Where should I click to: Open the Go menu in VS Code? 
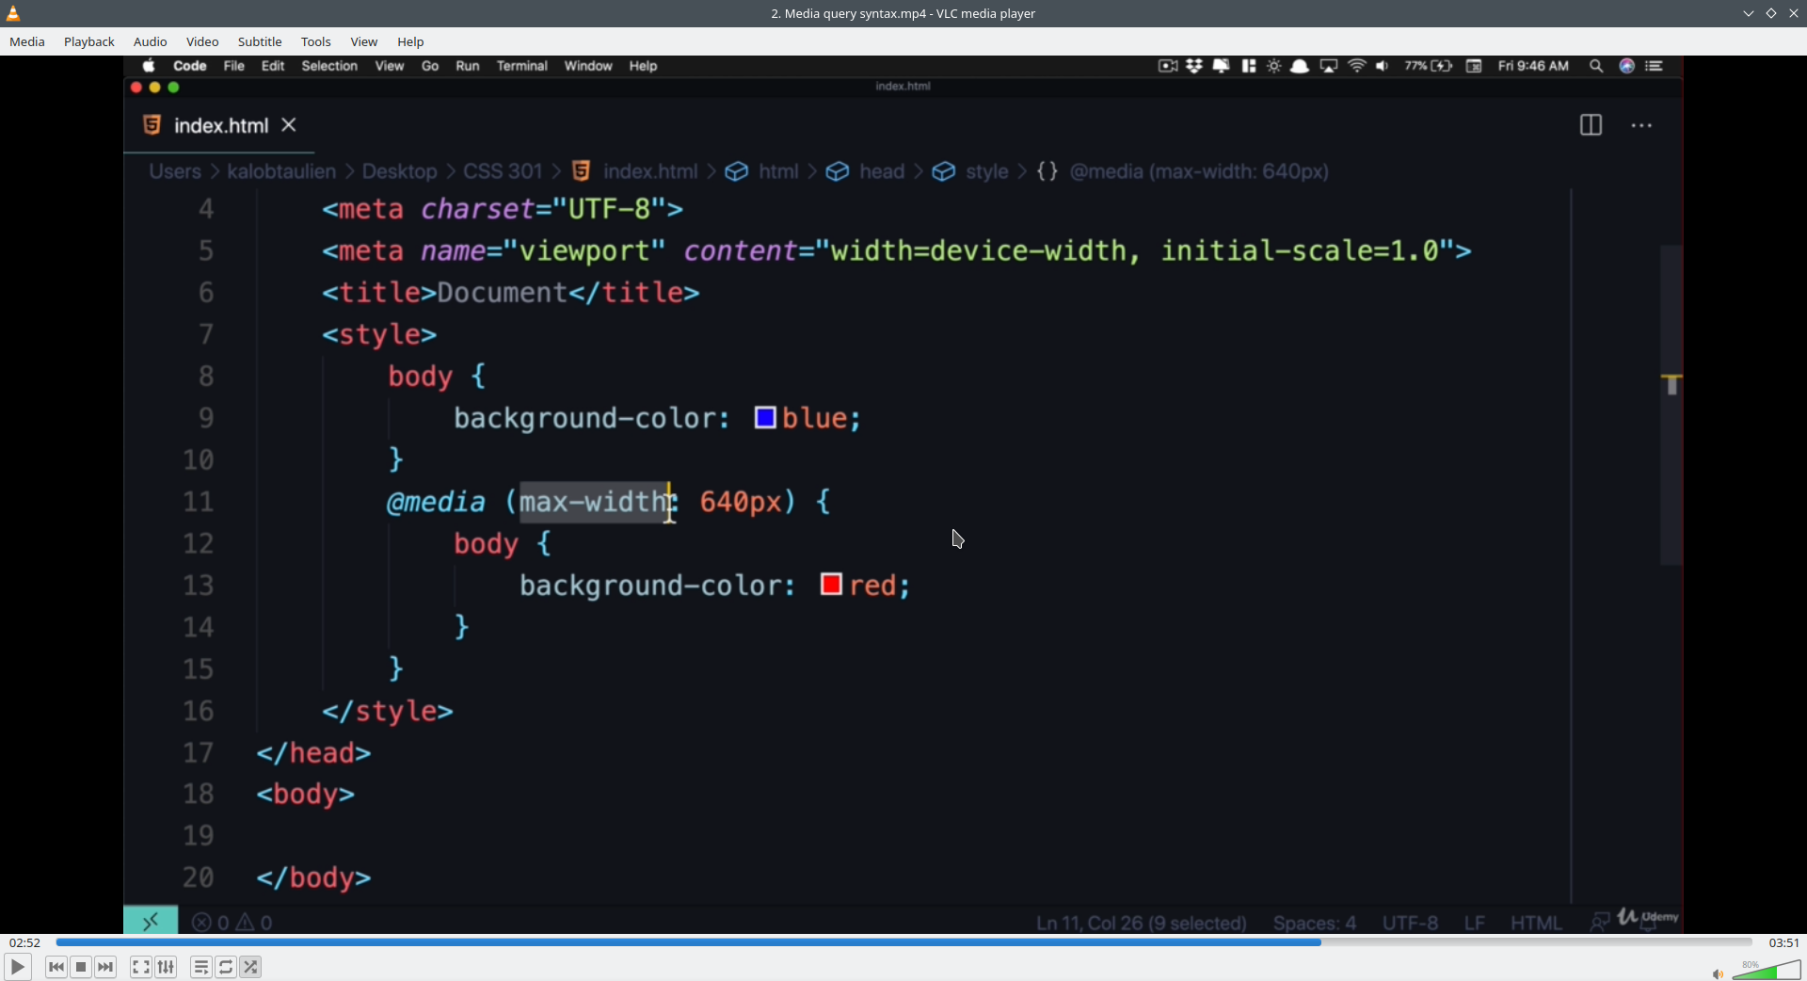tap(430, 66)
